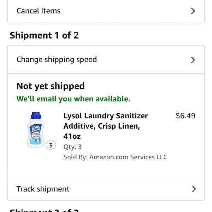Click the Not yet shipped status heading
The width and height of the screenshot is (212, 212).
(x=51, y=86)
